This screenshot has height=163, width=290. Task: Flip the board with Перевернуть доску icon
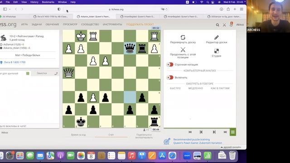[x=183, y=38]
